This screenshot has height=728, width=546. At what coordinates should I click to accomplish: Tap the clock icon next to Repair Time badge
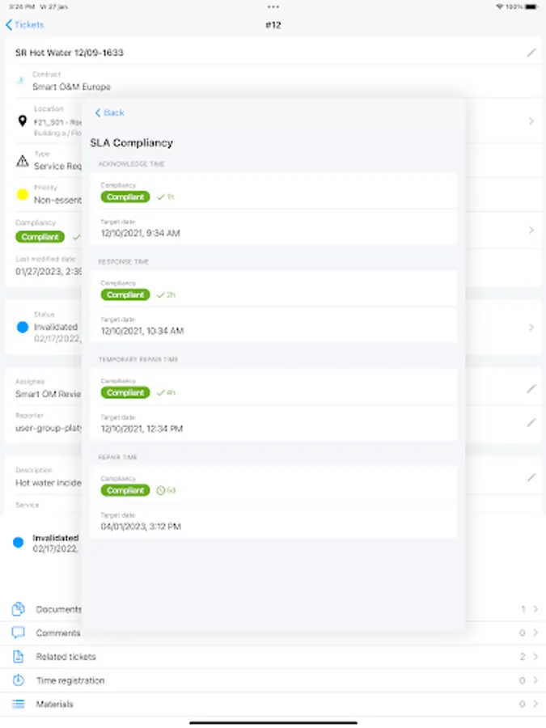(x=161, y=490)
